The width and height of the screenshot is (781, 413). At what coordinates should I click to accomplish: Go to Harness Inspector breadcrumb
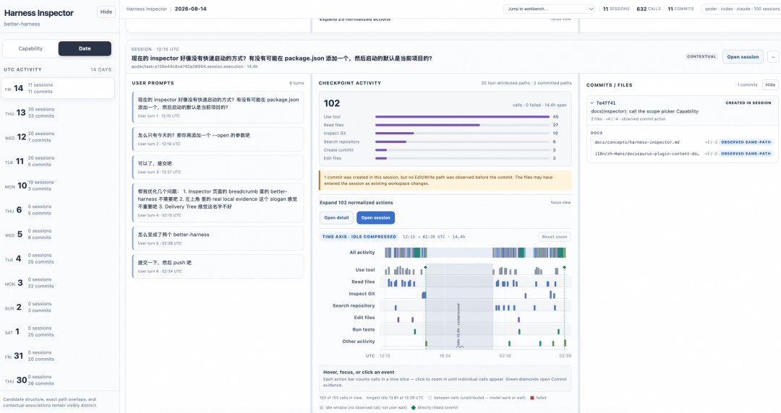(146, 9)
